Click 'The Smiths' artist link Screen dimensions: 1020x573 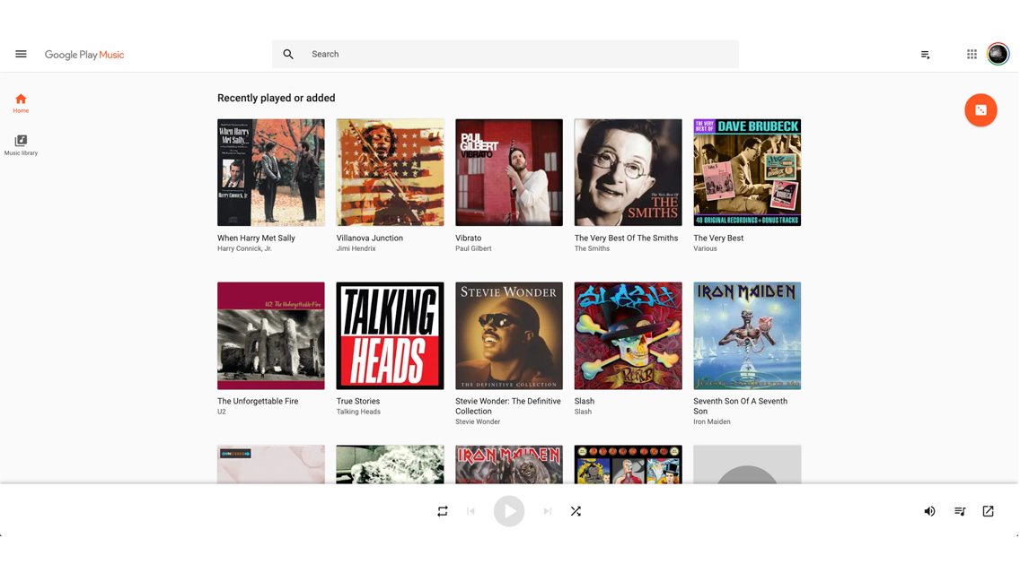coord(592,248)
